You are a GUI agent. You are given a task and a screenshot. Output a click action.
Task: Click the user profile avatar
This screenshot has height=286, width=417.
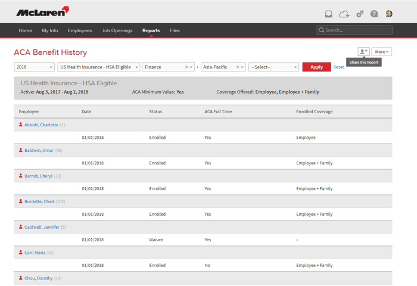pos(389,14)
